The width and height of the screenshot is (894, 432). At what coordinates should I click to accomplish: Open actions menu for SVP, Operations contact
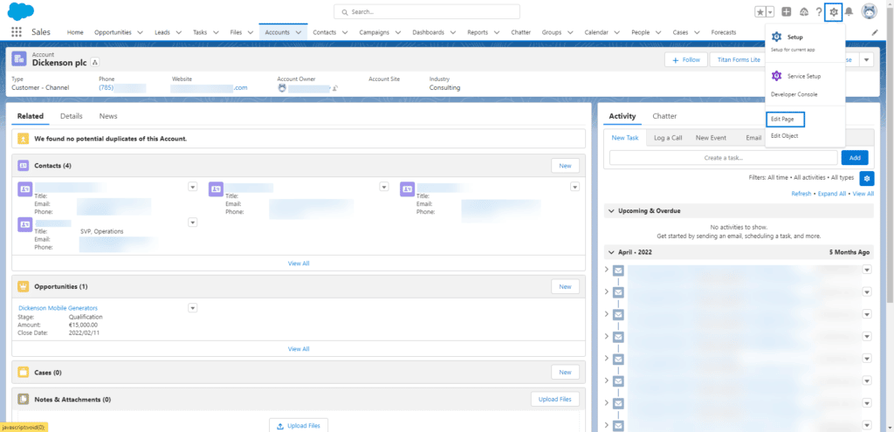193,223
